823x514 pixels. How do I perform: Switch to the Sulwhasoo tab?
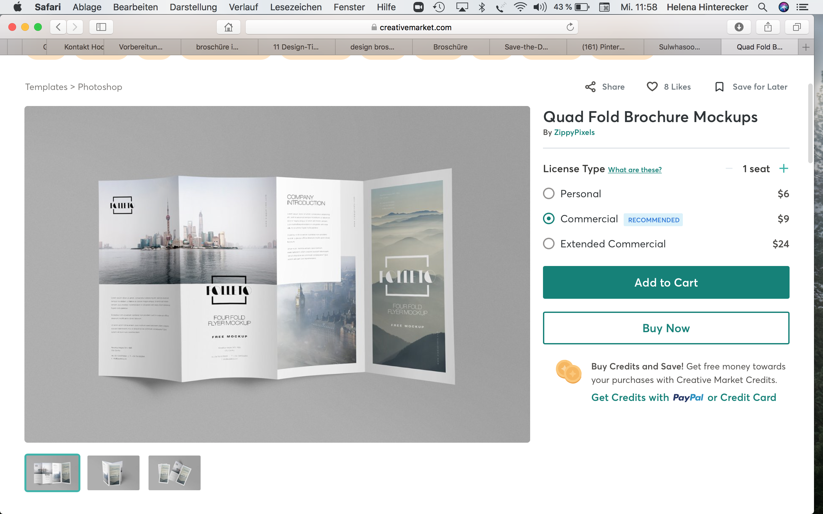click(679, 47)
